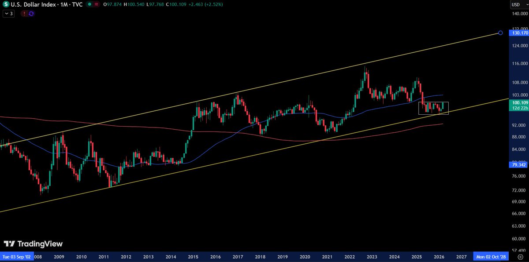Click the 2027 label on time axis
Image resolution: width=529 pixels, height=262 pixels.
tap(462, 256)
